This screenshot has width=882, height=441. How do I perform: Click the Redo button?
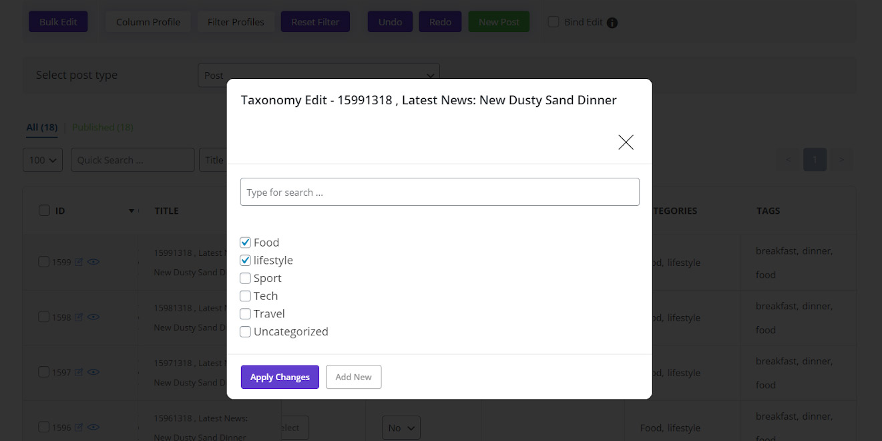click(441, 22)
